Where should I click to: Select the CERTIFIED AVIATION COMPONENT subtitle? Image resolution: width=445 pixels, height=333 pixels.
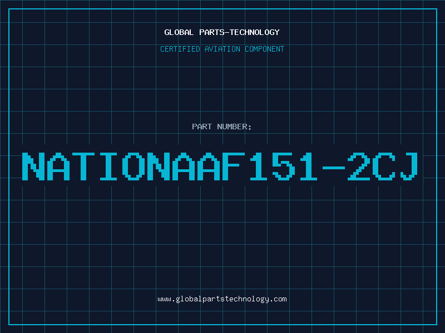point(222,49)
